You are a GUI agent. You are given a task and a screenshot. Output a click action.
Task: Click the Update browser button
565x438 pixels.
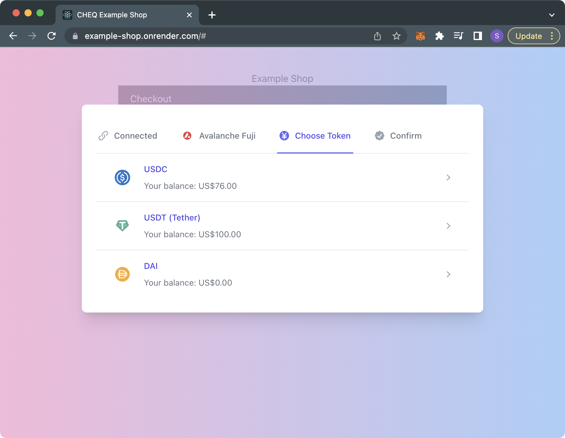pos(529,36)
